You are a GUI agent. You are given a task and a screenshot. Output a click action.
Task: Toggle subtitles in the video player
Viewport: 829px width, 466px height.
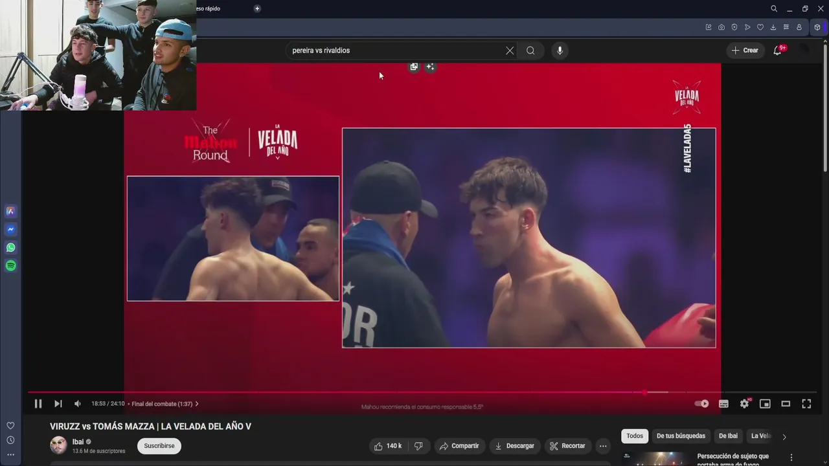723,404
